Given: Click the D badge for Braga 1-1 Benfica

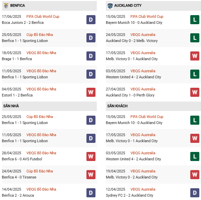Looking at the screenshot, I should point(91,56).
